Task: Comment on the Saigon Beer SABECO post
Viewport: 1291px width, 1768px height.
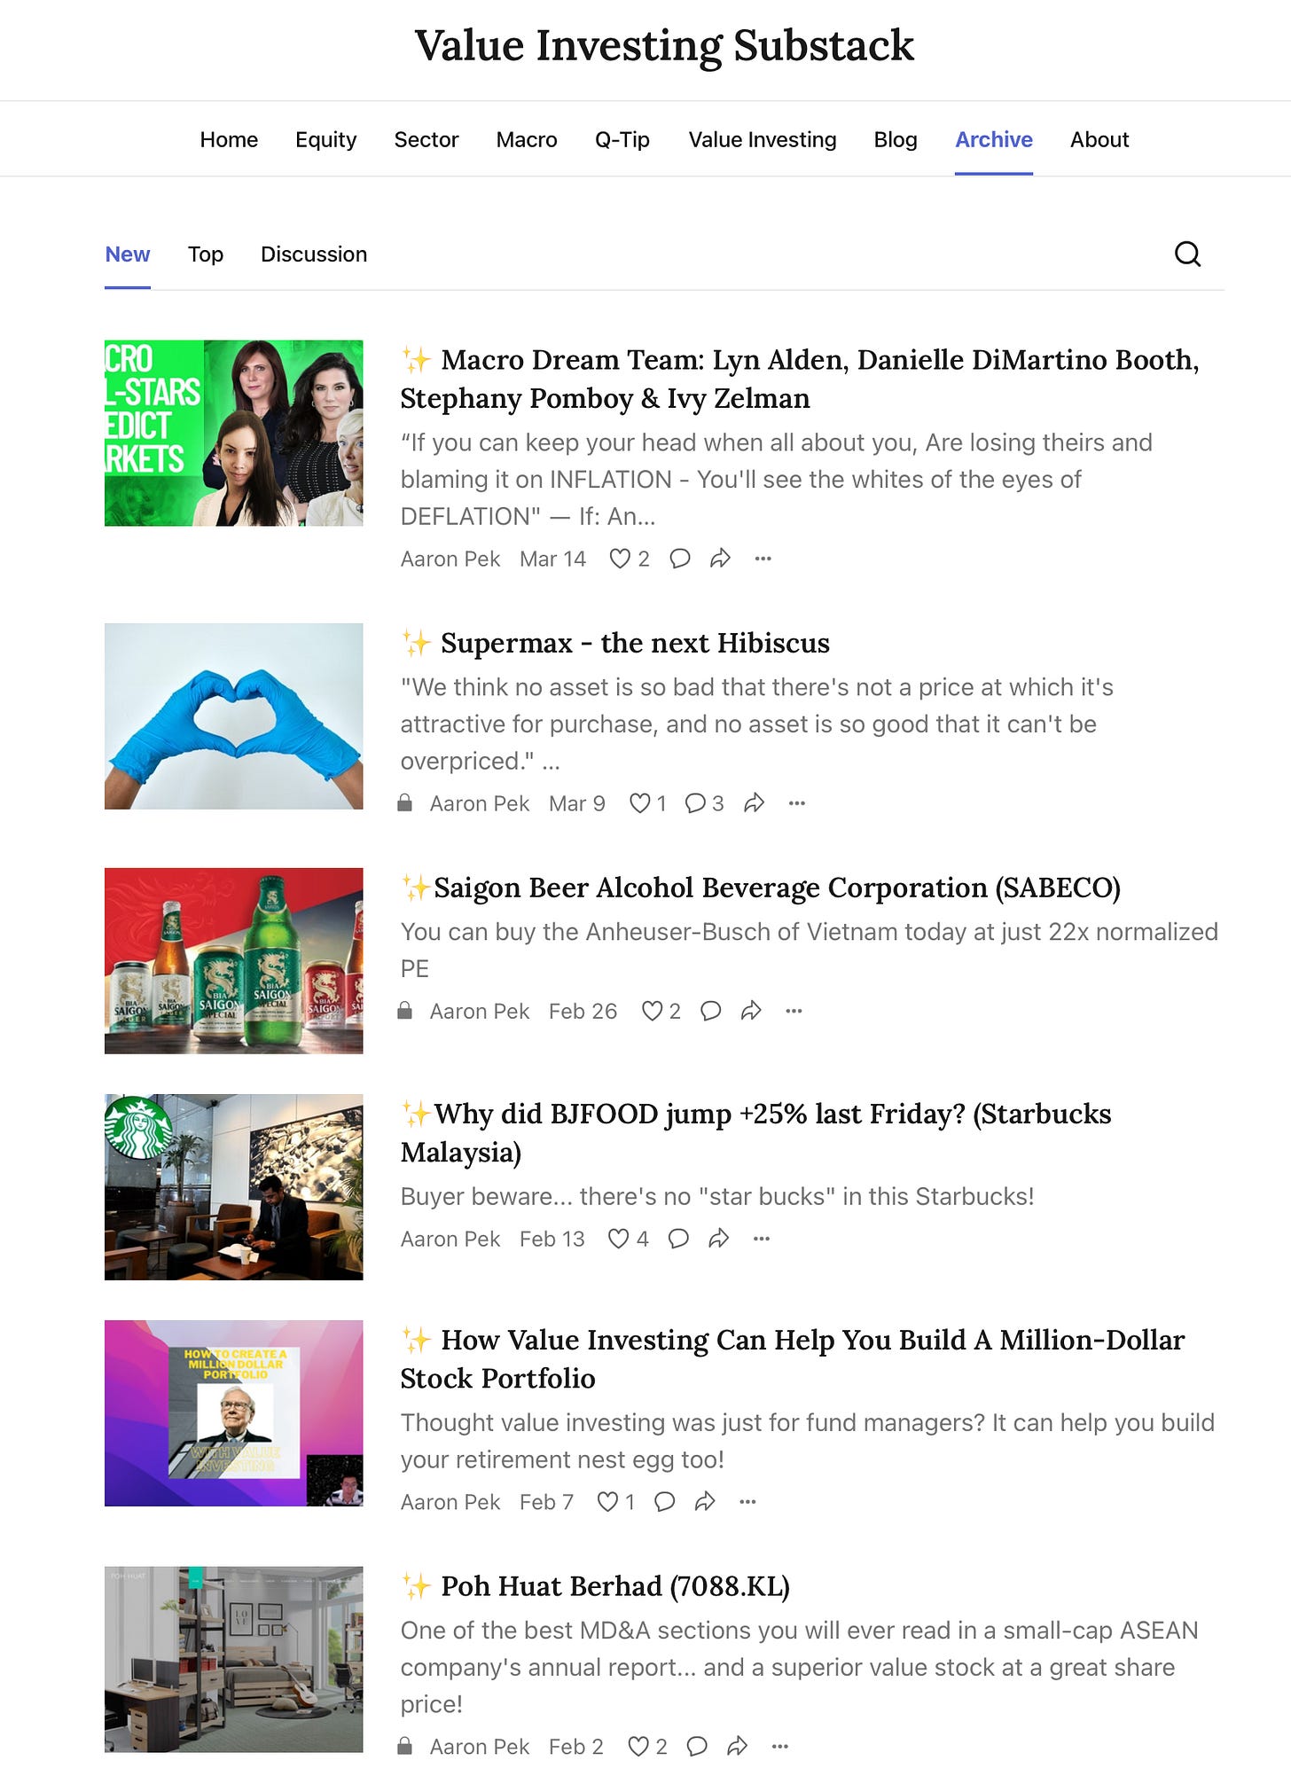Action: click(711, 1011)
